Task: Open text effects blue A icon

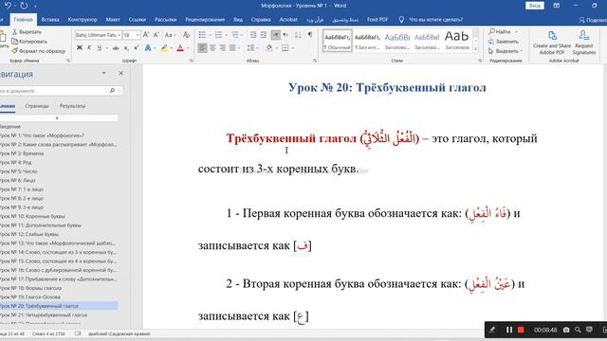Action: (x=148, y=48)
